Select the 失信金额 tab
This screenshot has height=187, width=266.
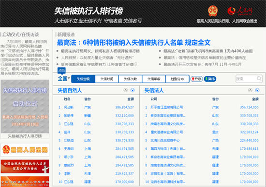[x=83, y=79]
